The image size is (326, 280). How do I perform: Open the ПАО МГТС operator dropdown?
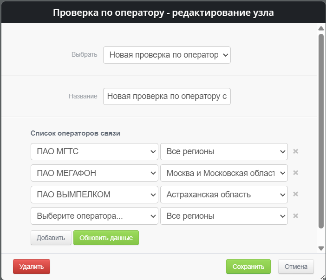click(94, 151)
